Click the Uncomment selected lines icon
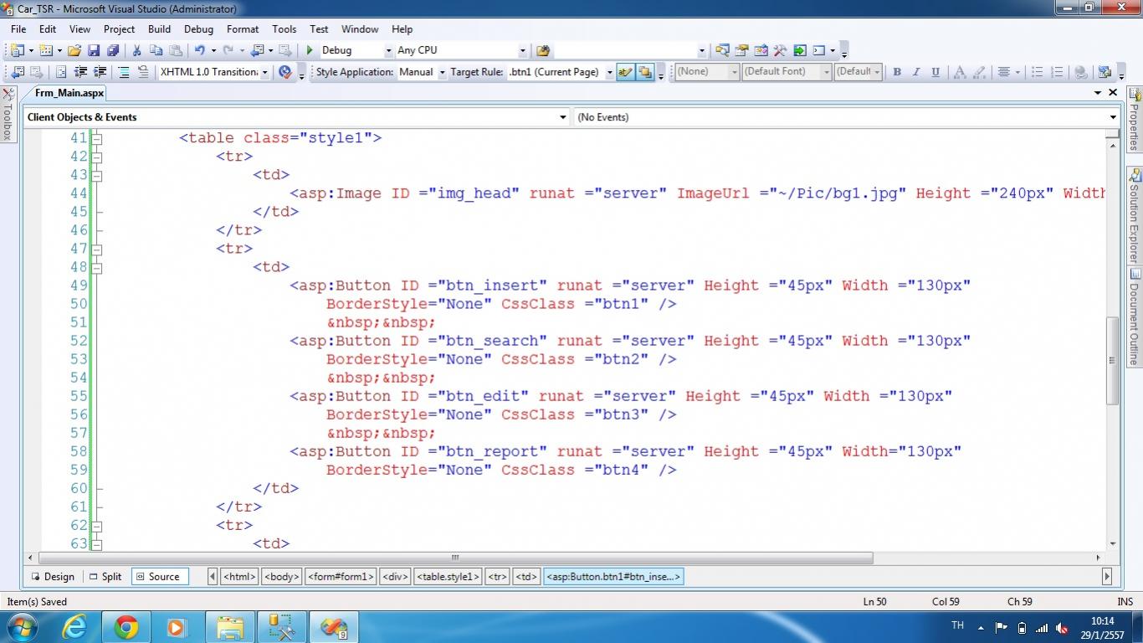Viewport: 1143px width, 643px height. coord(143,72)
